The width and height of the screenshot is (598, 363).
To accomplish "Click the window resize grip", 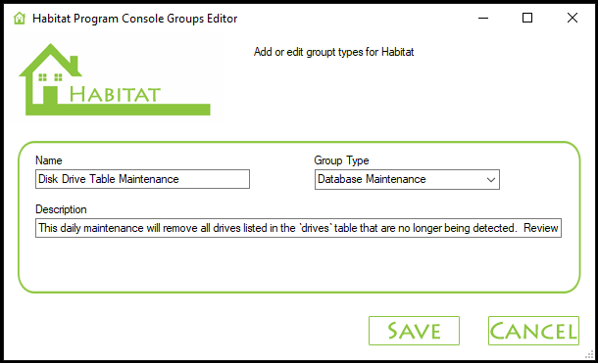I will pyautogui.click(x=589, y=355).
